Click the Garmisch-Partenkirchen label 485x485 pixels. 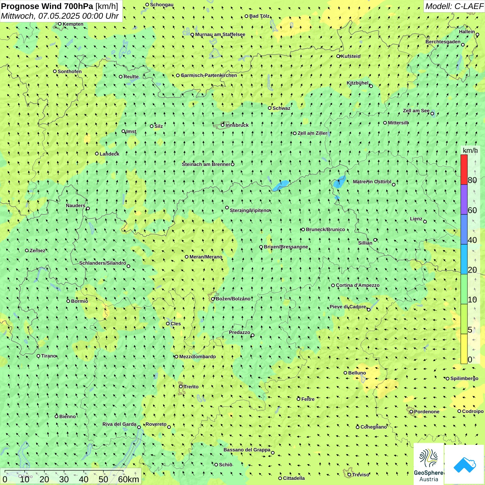pyautogui.click(x=209, y=75)
